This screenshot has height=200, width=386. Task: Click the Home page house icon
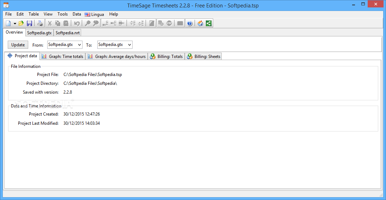pos(200,23)
